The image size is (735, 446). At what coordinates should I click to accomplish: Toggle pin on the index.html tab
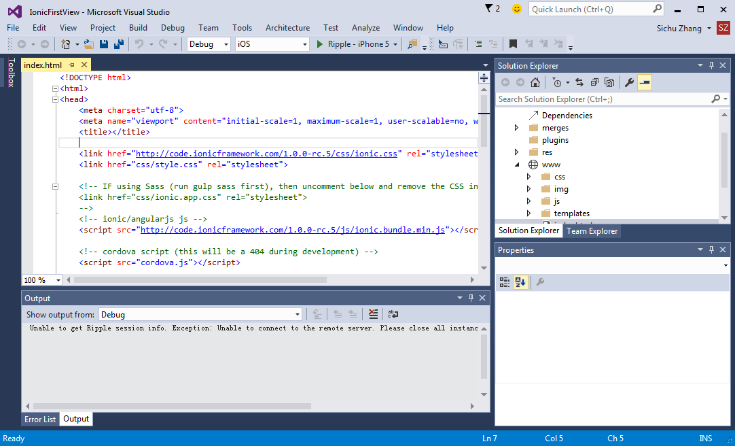click(72, 65)
